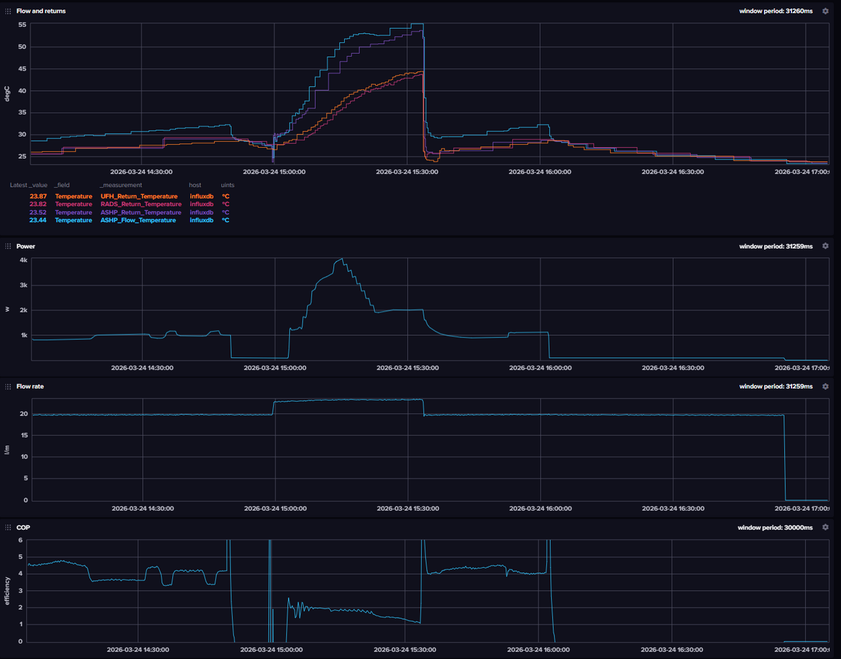Open settings gear for Flow and returns panel
The height and width of the screenshot is (659, 841).
(x=825, y=11)
